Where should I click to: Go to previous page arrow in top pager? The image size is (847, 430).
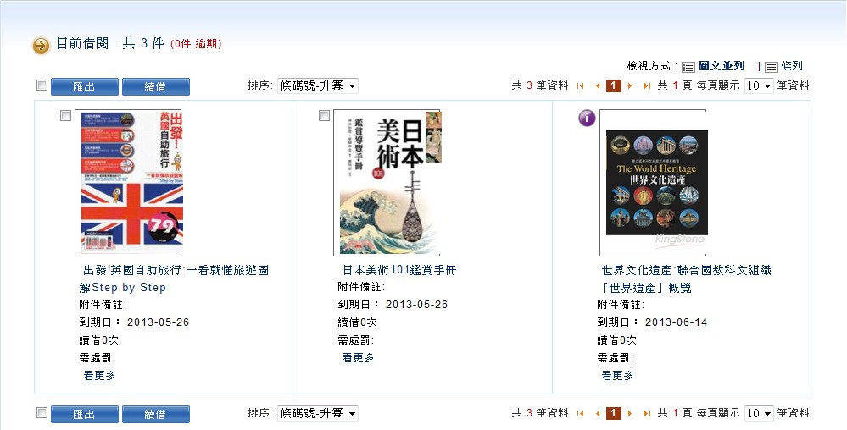[598, 85]
